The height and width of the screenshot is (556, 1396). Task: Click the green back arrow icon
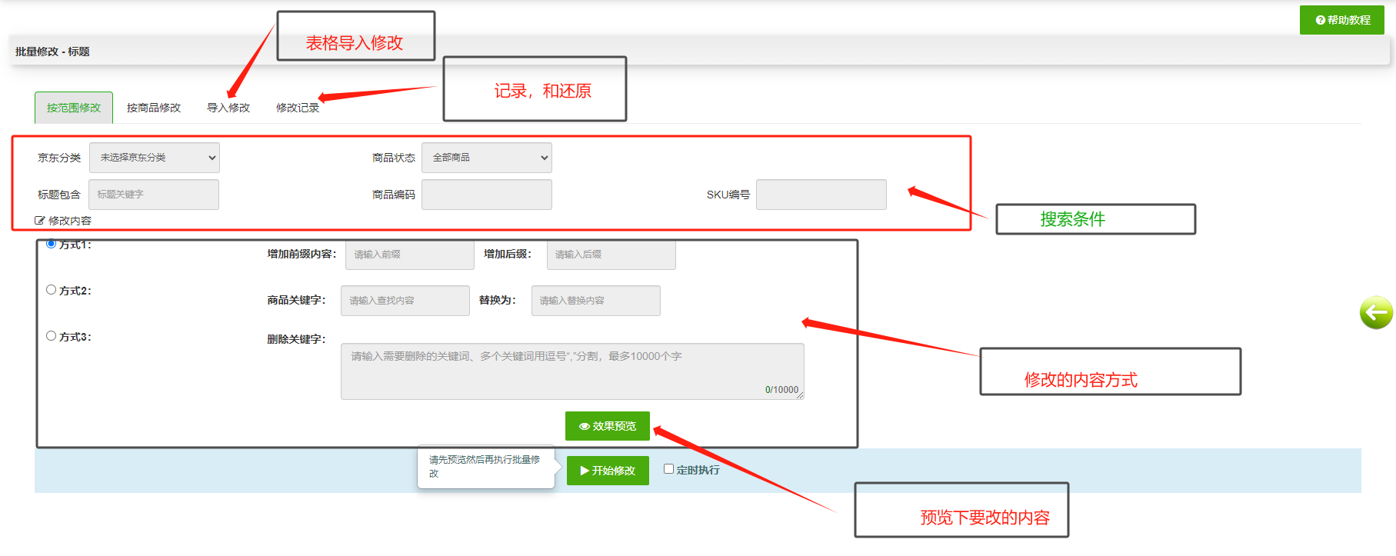1375,313
